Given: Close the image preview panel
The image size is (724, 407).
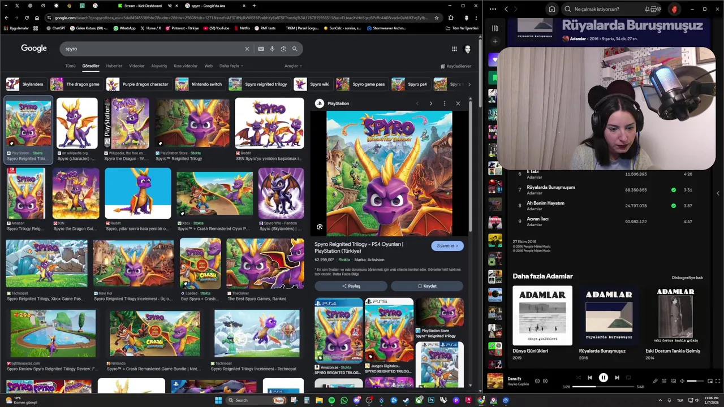Looking at the screenshot, I should (x=458, y=103).
